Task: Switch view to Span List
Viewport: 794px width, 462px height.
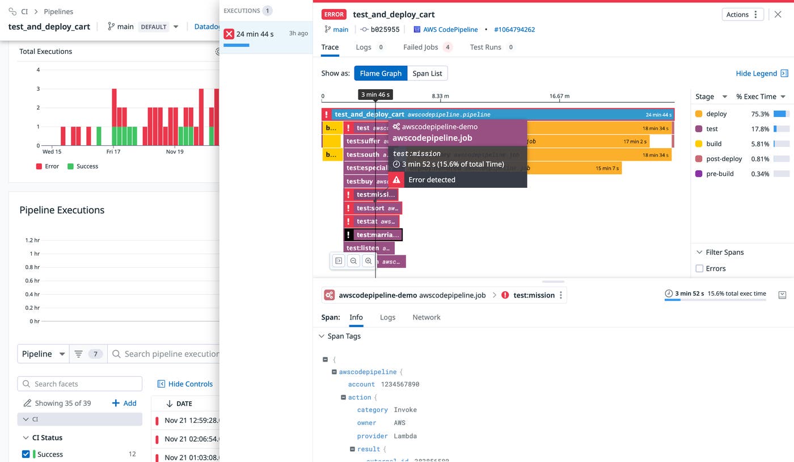Action: click(427, 73)
